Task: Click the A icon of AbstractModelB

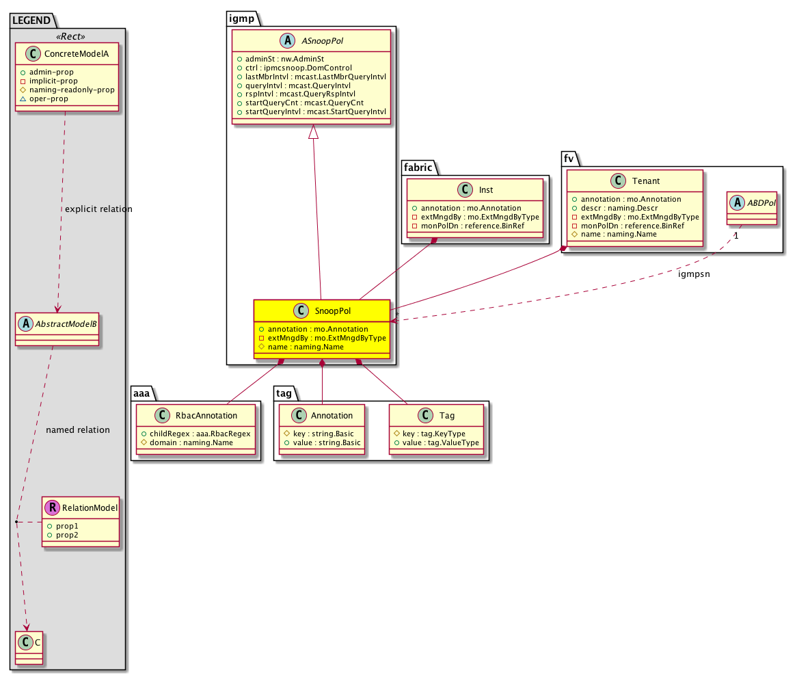Action: [x=24, y=326]
